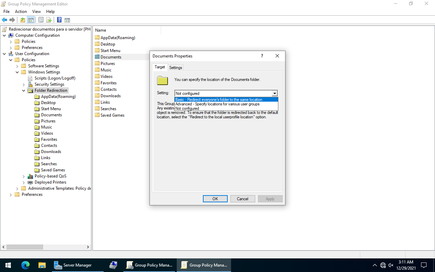
Task: Expand the Policy-based QoS node
Action: tap(24, 176)
